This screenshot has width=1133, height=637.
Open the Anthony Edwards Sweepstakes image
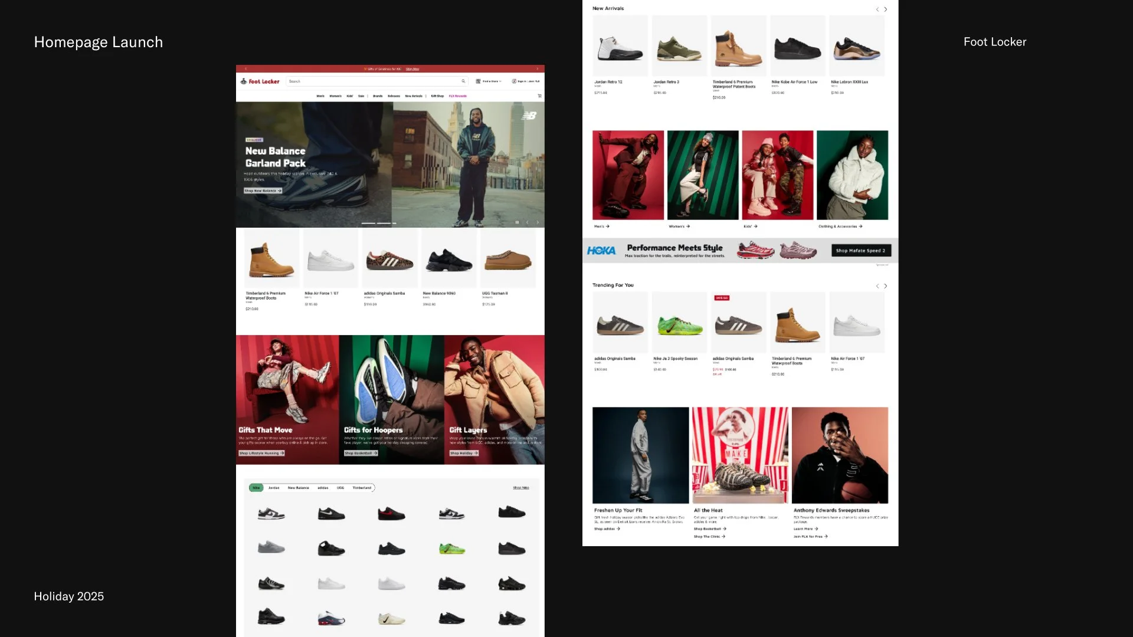[x=840, y=455]
